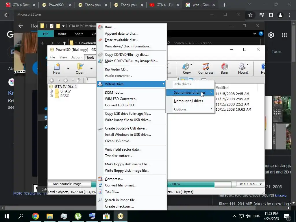
Task: Click the Explorer window Share ribbon tab
Action: point(79,34)
